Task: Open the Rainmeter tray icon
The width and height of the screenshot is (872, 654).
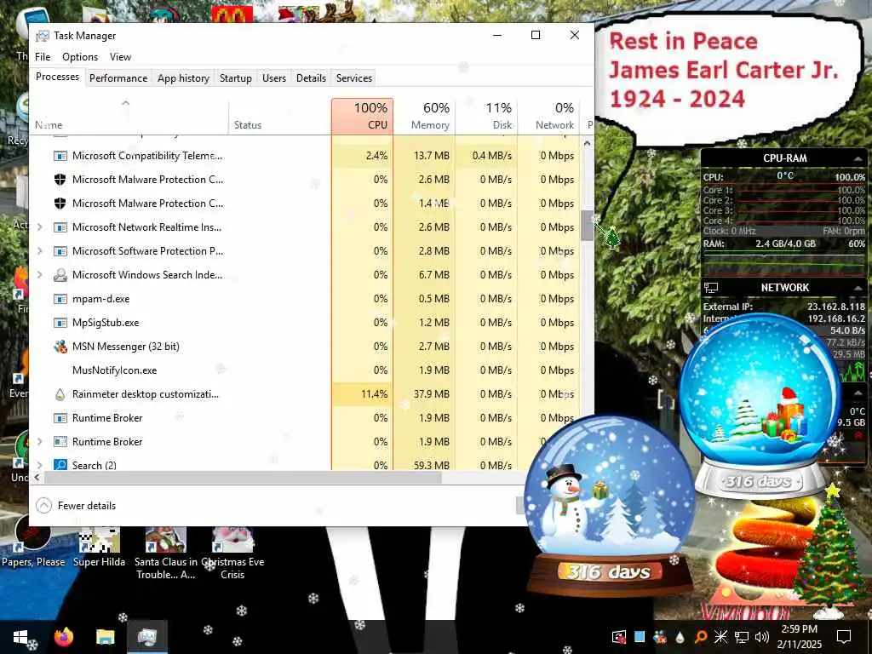Action: 680,637
